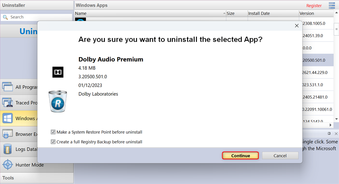This screenshot has height=184, width=339.
Task: Click the list scroll-down arrow
Action: click(x=336, y=119)
